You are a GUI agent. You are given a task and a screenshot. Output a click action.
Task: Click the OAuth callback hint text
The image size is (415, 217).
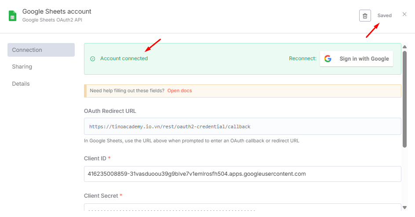tap(191, 141)
